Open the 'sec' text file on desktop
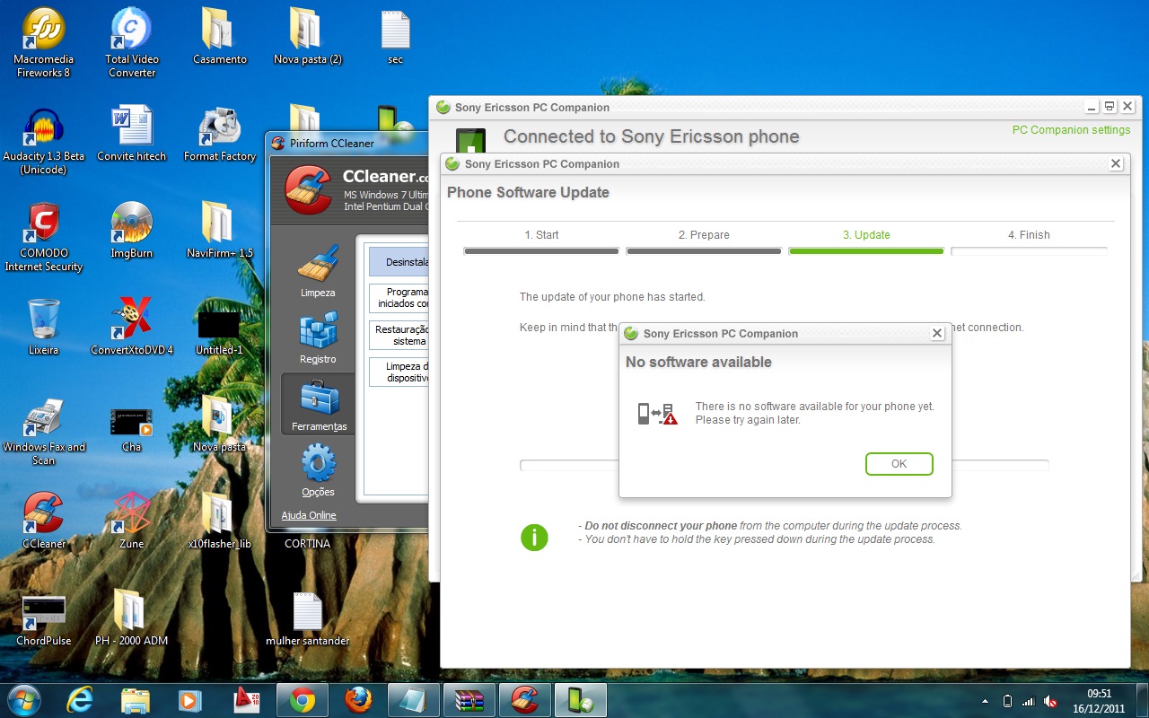Image resolution: width=1149 pixels, height=718 pixels. (x=395, y=36)
